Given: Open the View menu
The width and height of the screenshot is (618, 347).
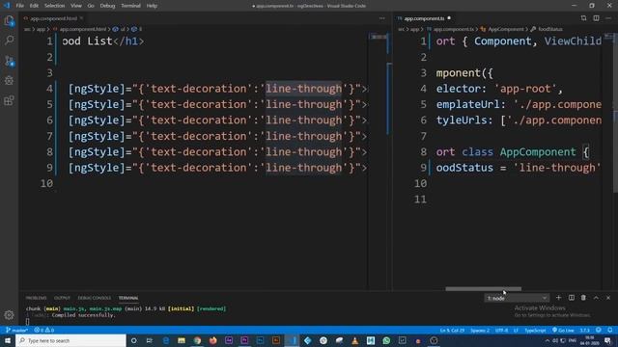Looking at the screenshot, I should click(x=76, y=6).
